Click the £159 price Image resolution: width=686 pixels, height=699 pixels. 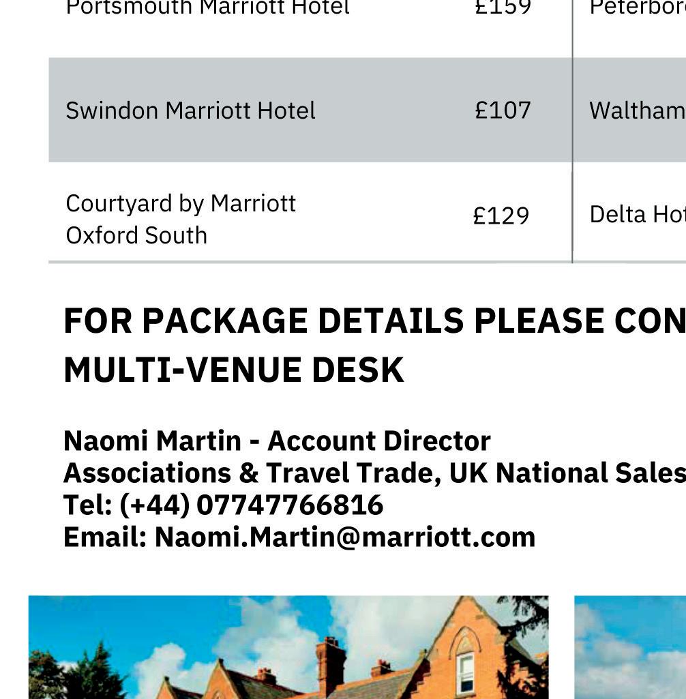tap(503, 8)
